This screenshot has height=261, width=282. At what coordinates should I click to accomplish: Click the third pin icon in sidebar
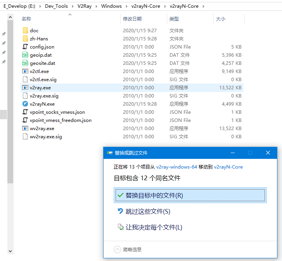(x=3, y=52)
